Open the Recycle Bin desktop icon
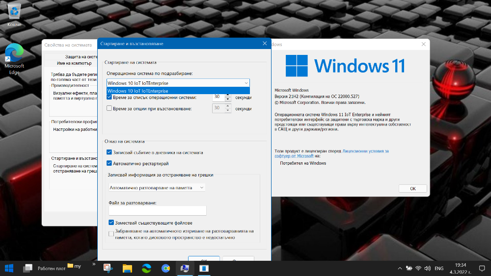This screenshot has width=491, height=276. pyautogui.click(x=14, y=15)
